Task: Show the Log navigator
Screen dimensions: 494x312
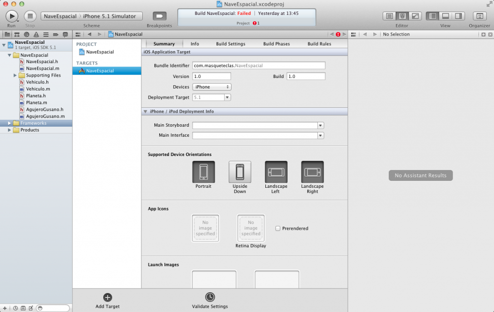Action: click(x=65, y=34)
